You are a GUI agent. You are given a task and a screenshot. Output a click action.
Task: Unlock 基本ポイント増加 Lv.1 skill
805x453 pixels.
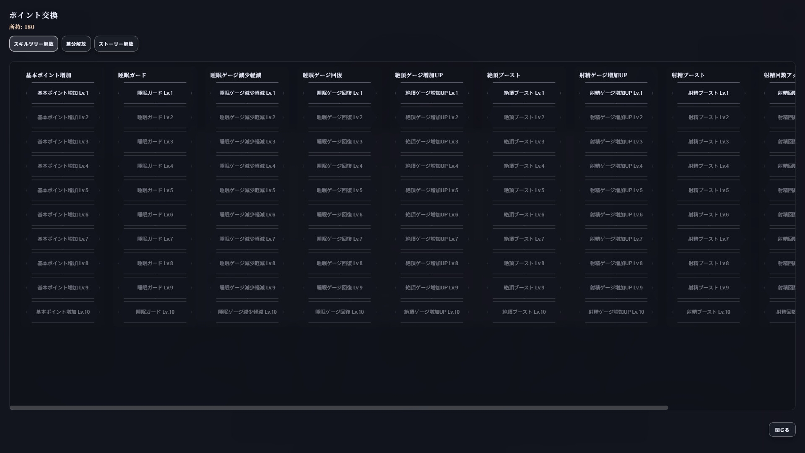coord(63,93)
